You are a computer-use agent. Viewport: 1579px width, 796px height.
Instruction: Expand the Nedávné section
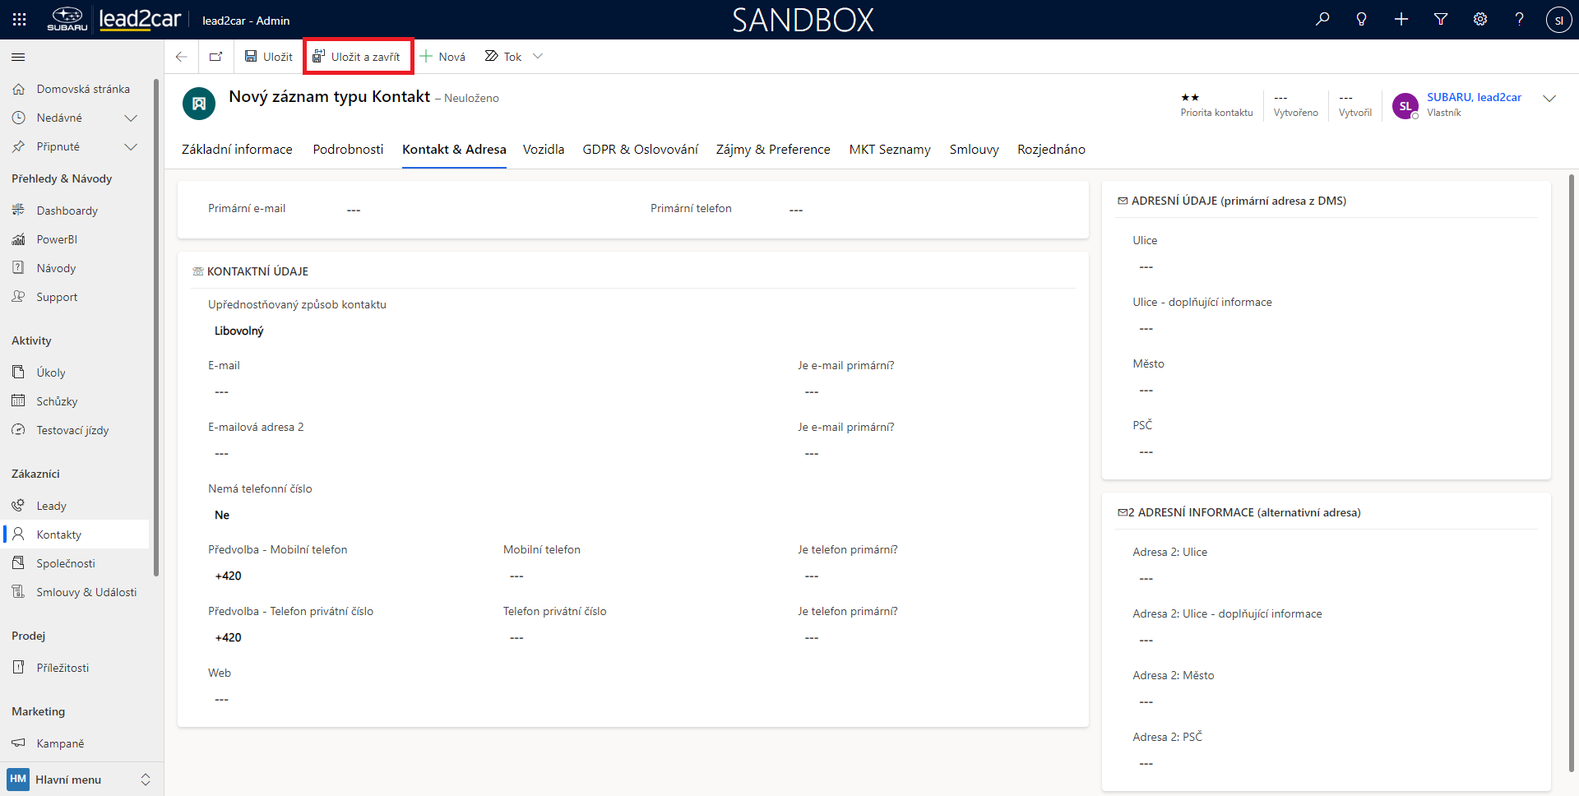tap(130, 118)
